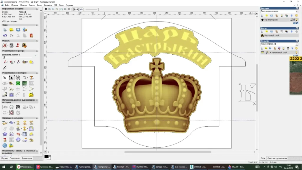302x170 pixels.
Task: Toggle all vector layers visibility bulbs
Action: tap(297, 16)
